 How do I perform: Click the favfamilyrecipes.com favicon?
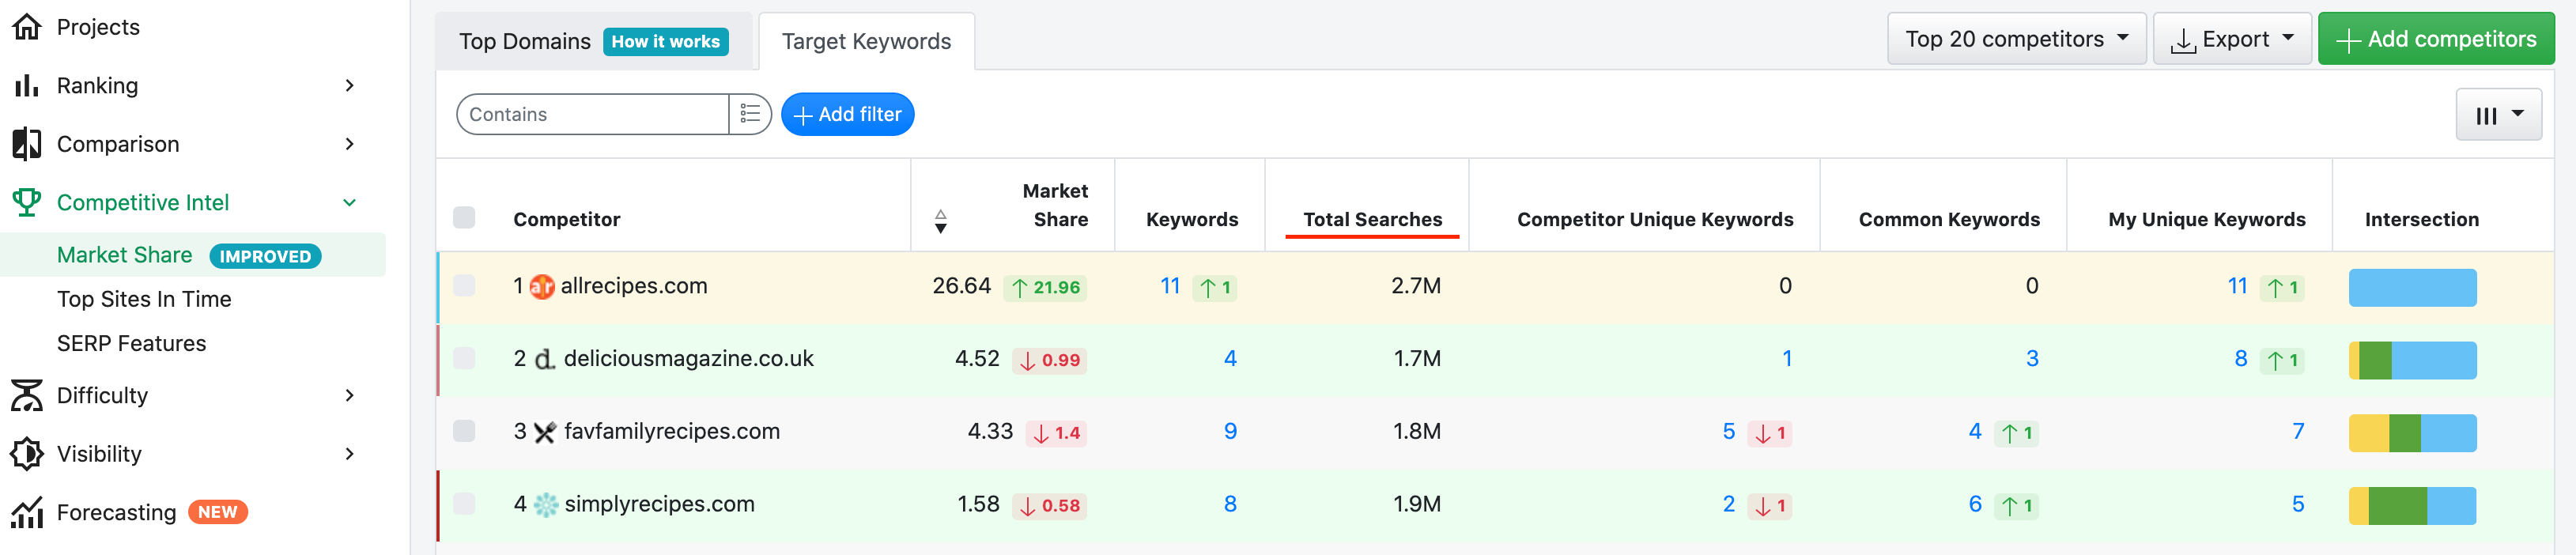545,432
